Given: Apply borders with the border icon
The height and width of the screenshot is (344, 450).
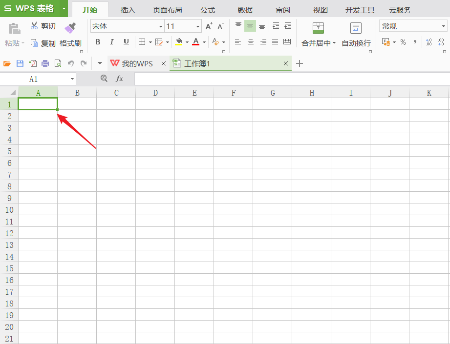Looking at the screenshot, I should [x=142, y=42].
